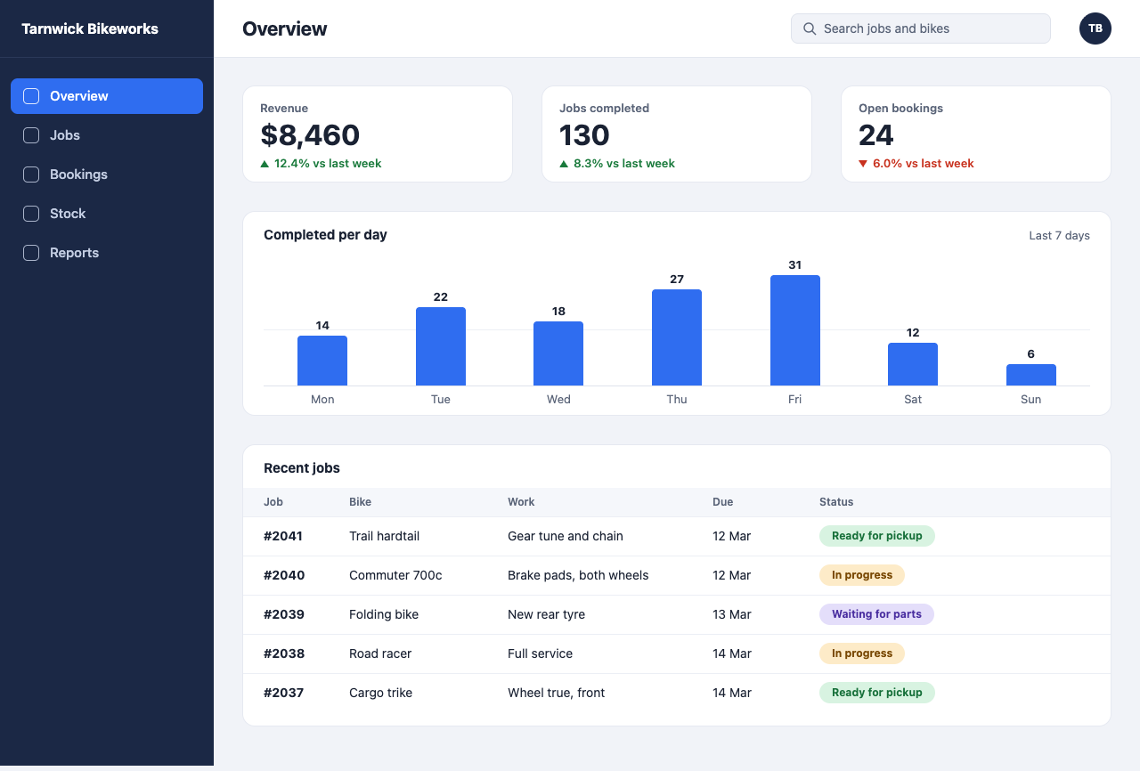This screenshot has width=1140, height=771.
Task: Open the TB user avatar
Action: coord(1095,28)
